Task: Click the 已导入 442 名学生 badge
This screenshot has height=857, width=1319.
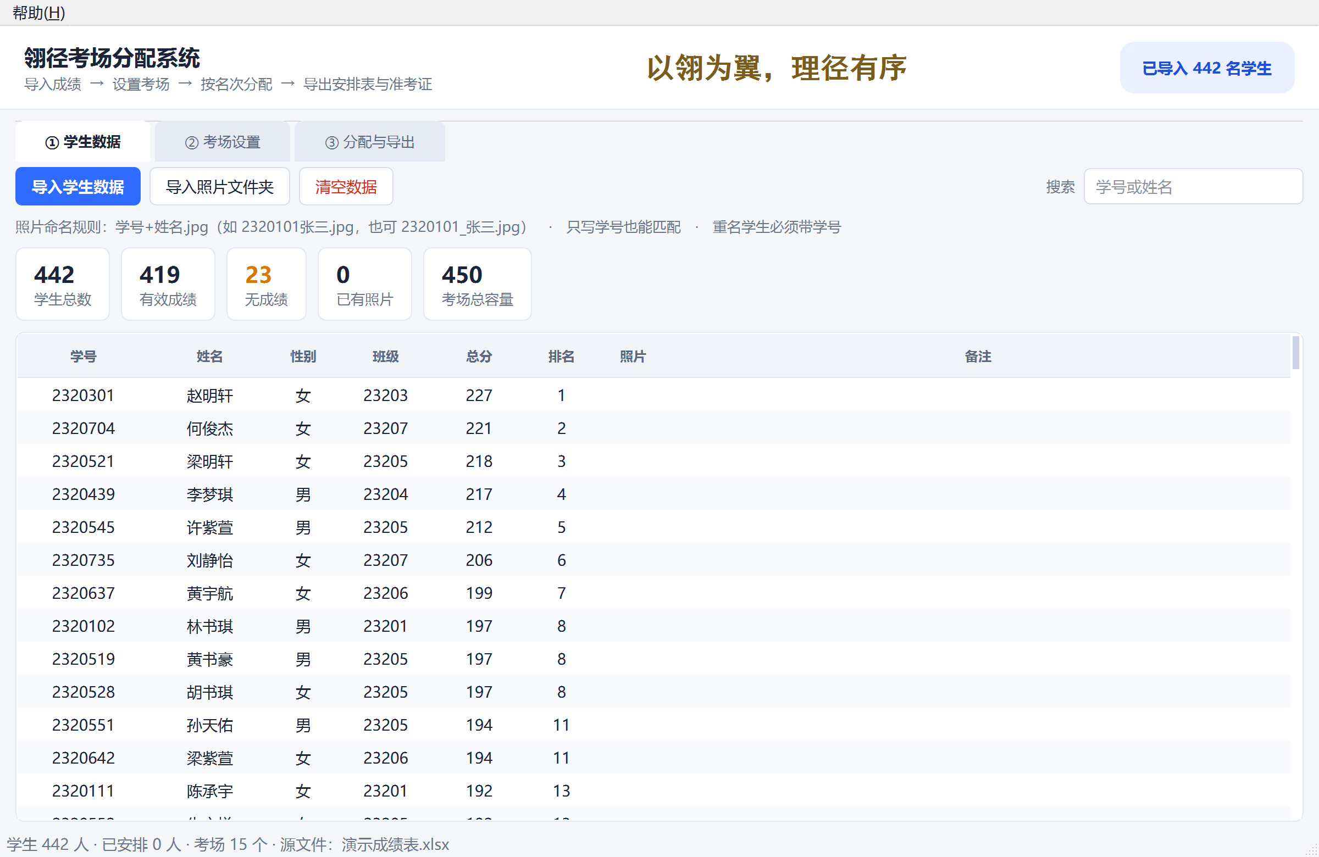Action: 1207,68
